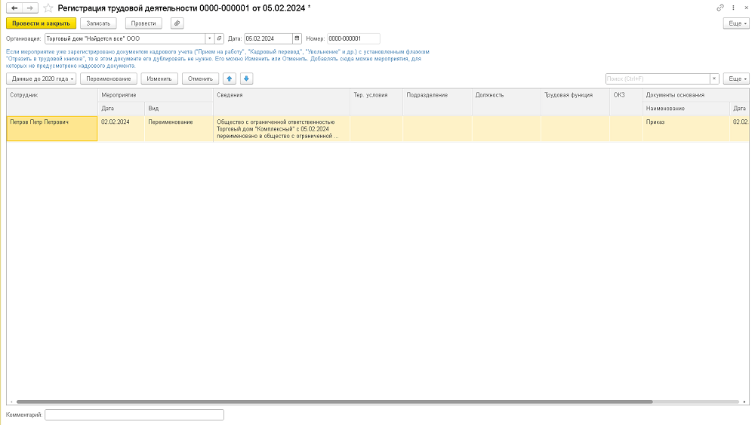The width and height of the screenshot is (755, 425).
Task: Open the table's Еще menu near search
Action: (x=735, y=79)
